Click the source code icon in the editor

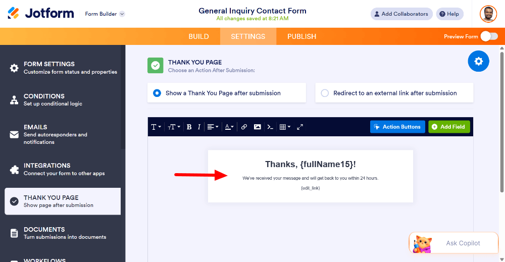[x=270, y=127]
